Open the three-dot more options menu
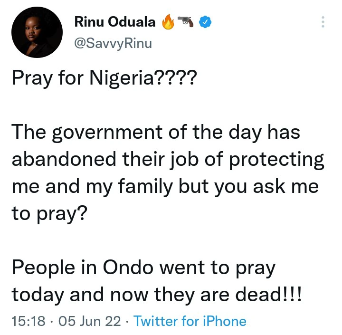Image resolution: width=342 pixels, height=335 pixels. (x=323, y=22)
